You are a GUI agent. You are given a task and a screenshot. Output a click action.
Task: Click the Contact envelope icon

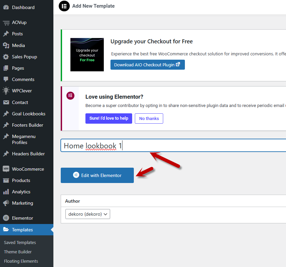pos(6,102)
